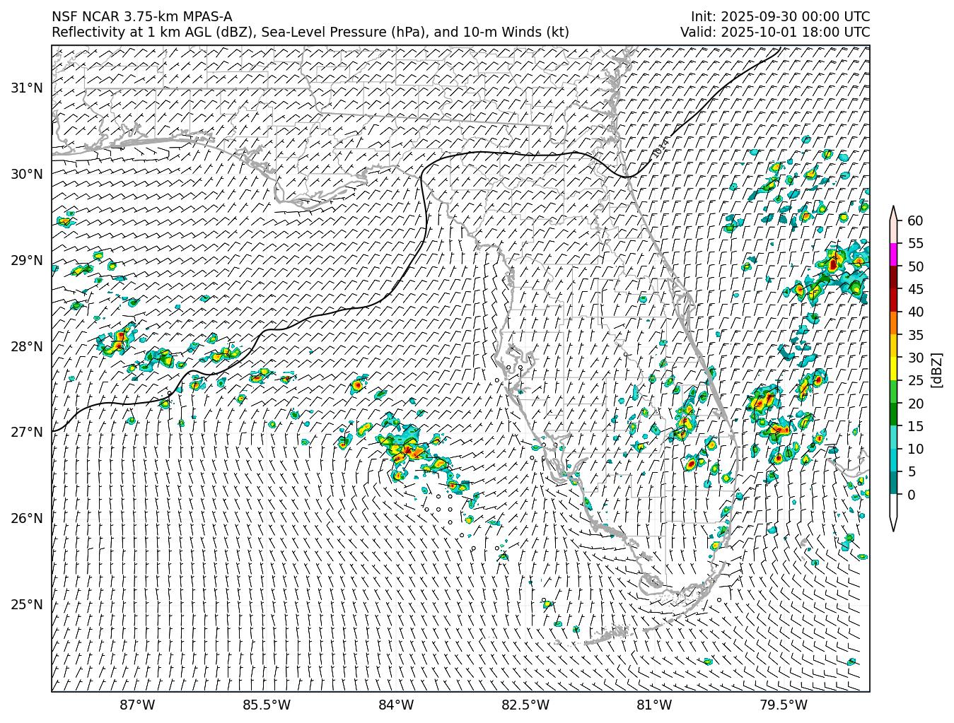Select the 25°N latitude tick label
This screenshot has height=723, width=954.
(x=27, y=605)
